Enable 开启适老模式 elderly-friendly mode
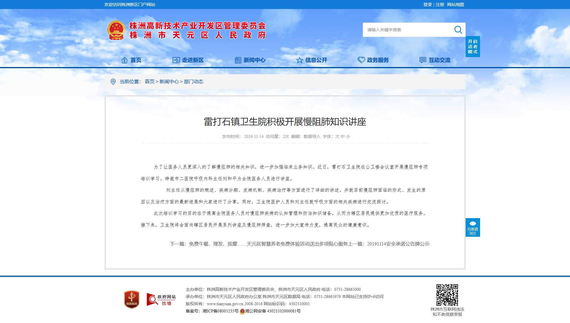 click(x=473, y=47)
